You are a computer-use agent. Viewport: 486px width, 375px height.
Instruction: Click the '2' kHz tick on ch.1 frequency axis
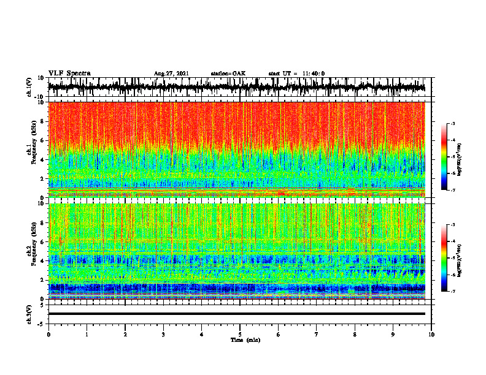[42, 179]
